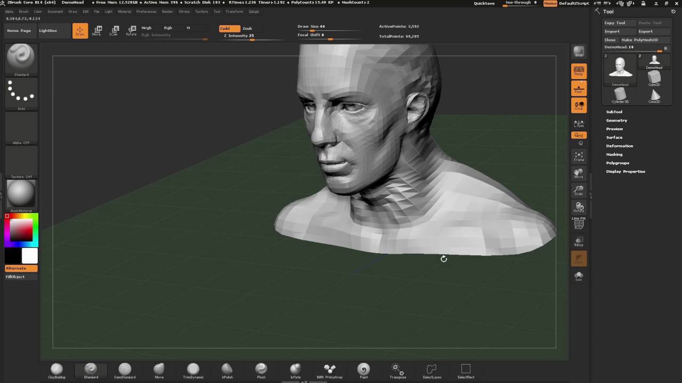The image size is (682, 383).
Task: Toggle XYZ rotation mode
Action: coord(579,135)
